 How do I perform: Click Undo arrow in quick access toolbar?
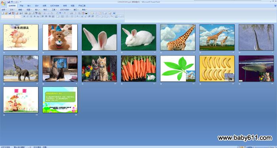pos(12,2)
